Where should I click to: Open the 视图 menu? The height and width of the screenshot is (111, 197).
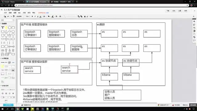pos(15,13)
